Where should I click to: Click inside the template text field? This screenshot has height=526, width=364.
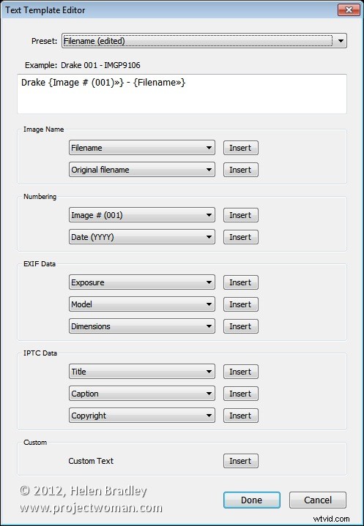pos(182,94)
